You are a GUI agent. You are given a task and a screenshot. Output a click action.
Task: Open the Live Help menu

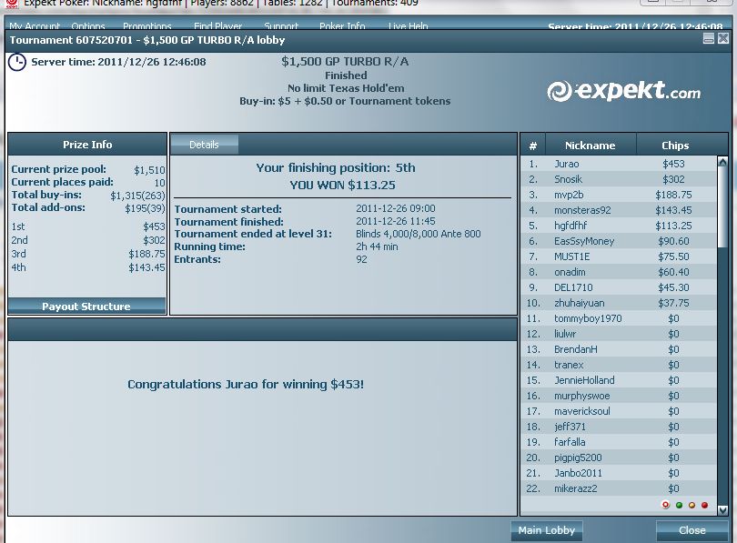[408, 26]
